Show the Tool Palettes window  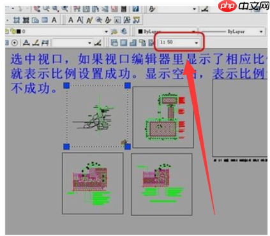pos(96,9)
